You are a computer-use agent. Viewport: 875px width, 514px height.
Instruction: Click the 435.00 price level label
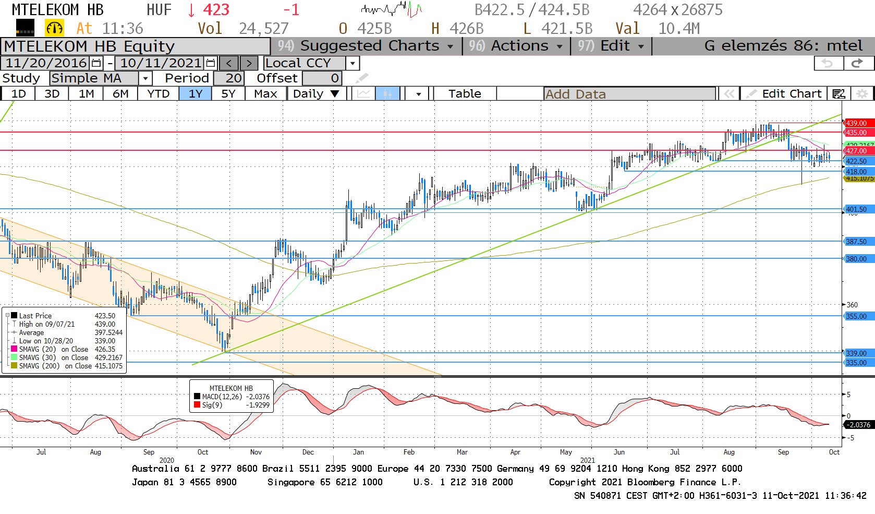click(858, 133)
